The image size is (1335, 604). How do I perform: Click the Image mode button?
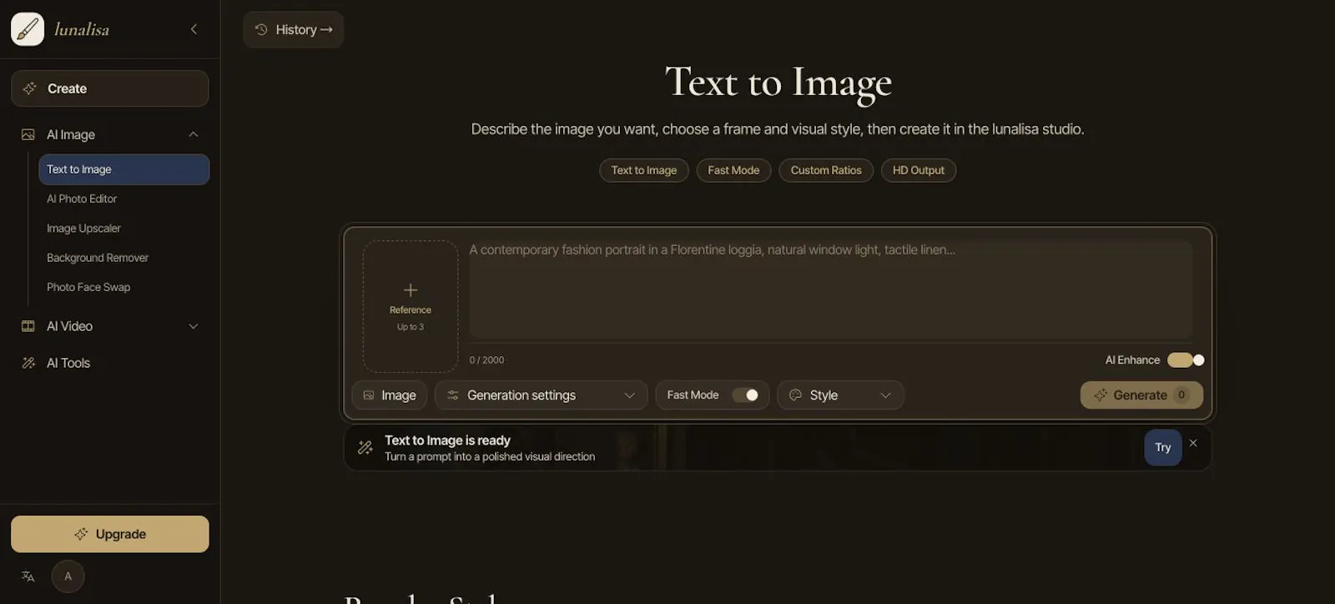click(390, 395)
